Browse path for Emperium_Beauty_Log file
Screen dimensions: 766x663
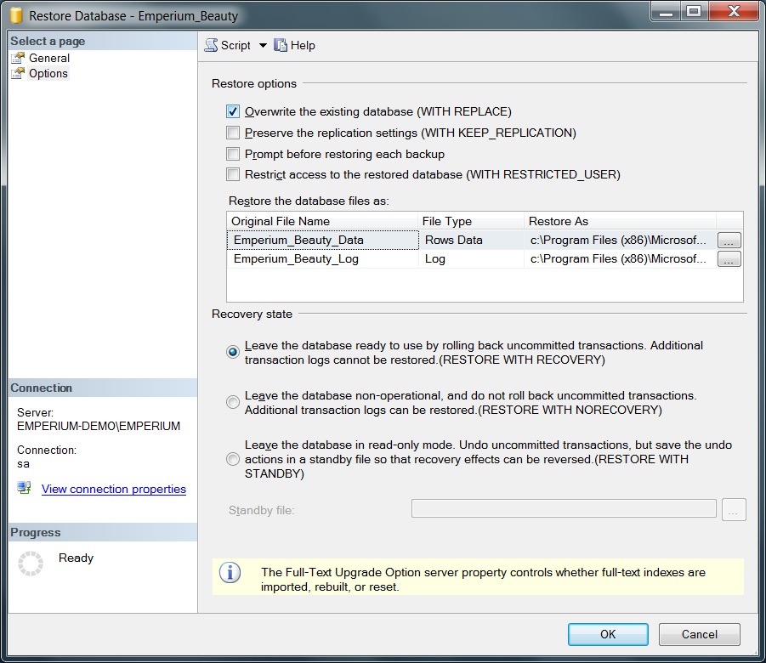729,259
